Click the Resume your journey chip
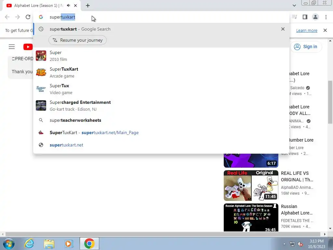333x250 pixels. point(77,40)
